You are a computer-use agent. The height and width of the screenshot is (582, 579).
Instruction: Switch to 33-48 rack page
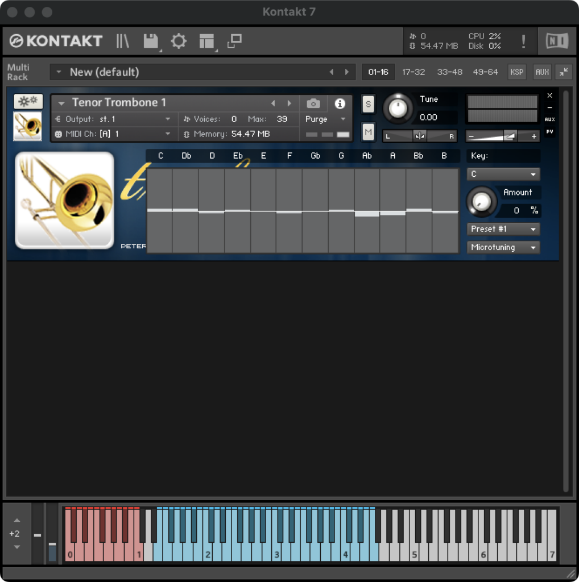click(x=449, y=72)
